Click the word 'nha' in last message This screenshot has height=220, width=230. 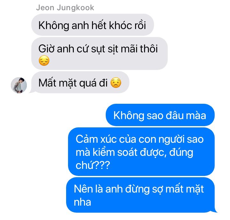82,202
